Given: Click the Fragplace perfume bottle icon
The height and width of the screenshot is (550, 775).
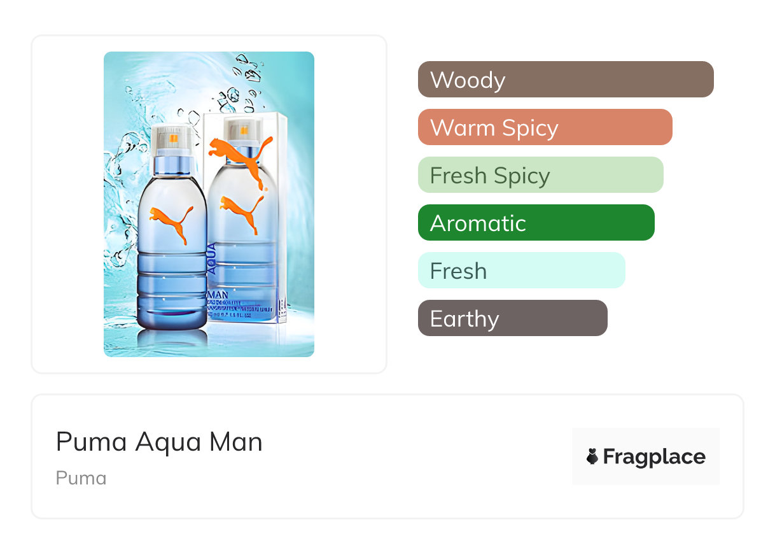Looking at the screenshot, I should point(592,456).
